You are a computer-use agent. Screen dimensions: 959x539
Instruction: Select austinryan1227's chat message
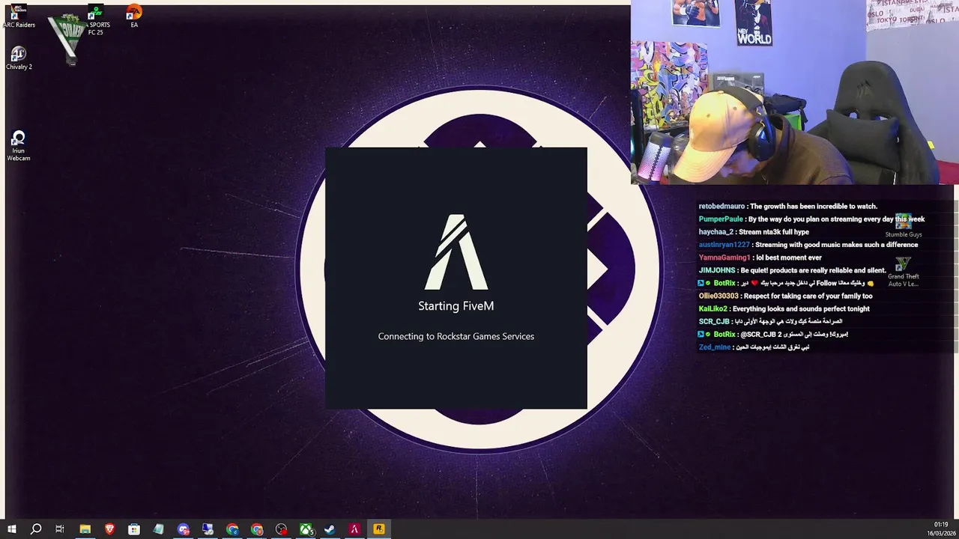point(808,244)
